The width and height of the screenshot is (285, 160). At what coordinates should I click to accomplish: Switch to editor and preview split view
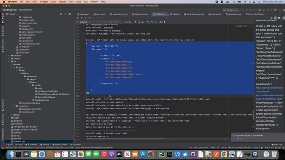click(x=275, y=18)
